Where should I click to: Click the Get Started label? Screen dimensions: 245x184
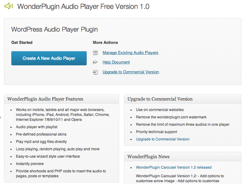click(22, 43)
